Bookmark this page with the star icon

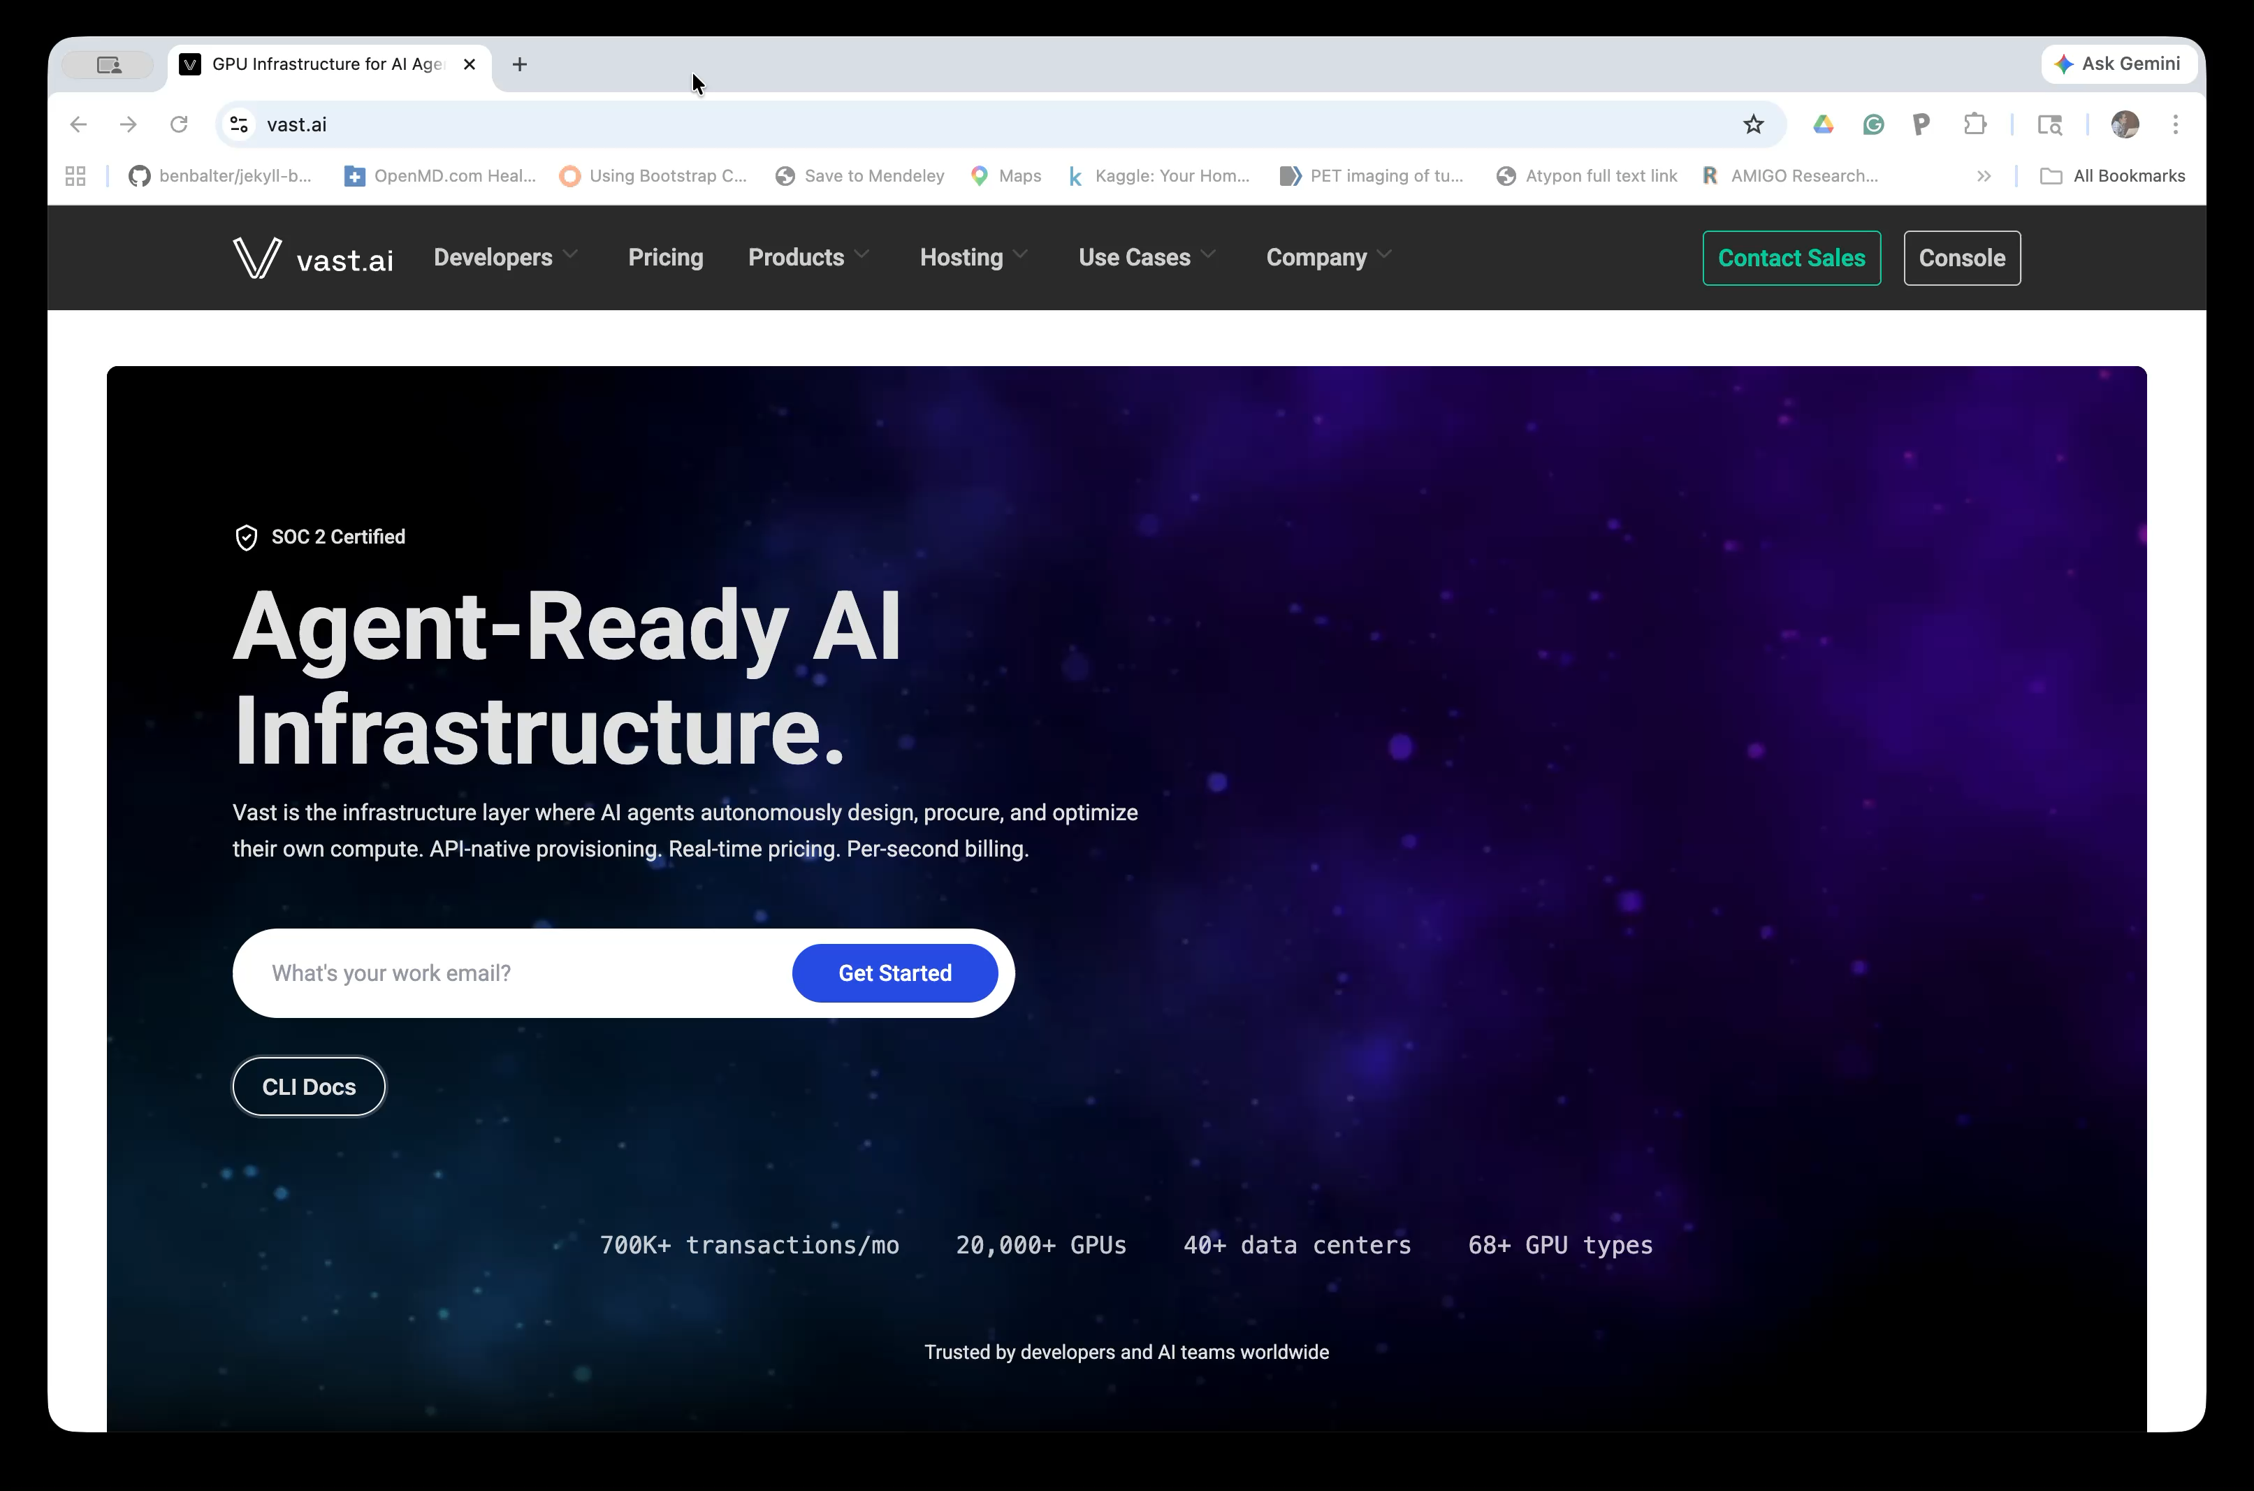pyautogui.click(x=1752, y=124)
